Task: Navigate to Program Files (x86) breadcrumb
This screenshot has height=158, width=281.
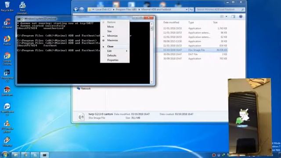Action: tap(126, 10)
